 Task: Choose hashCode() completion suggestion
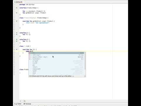pos(56,59)
